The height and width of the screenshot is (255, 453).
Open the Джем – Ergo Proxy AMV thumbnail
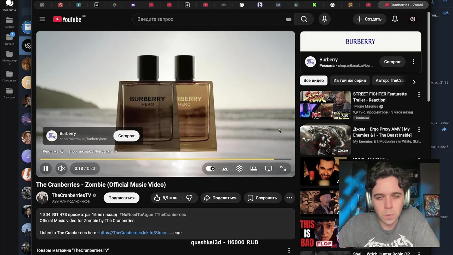click(325, 140)
